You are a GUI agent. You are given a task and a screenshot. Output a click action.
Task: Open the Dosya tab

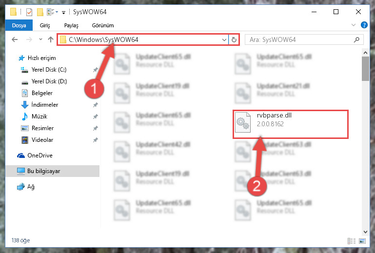click(x=19, y=25)
